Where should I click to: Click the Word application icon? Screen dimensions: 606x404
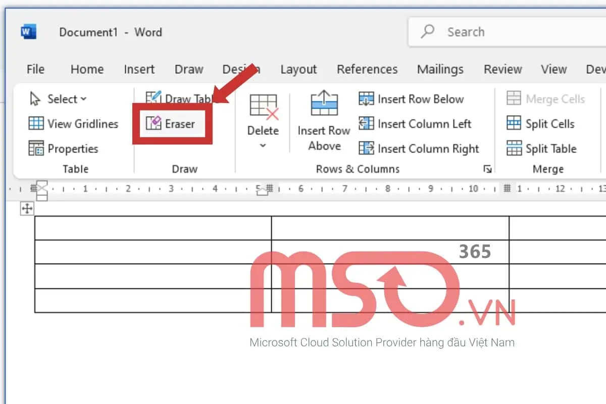coord(28,32)
